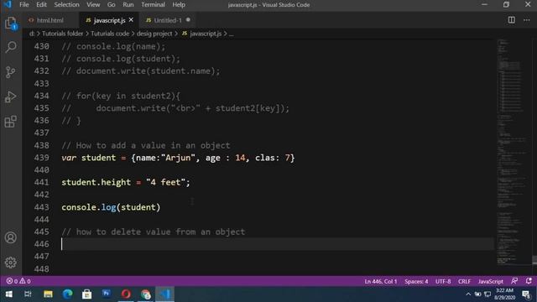The image size is (537, 302).
Task: Open the 'd:' drive breadcrumb
Action: pyautogui.click(x=32, y=34)
